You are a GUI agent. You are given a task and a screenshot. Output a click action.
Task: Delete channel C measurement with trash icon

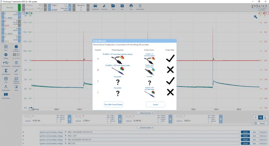pyautogui.click(x=170, y=119)
